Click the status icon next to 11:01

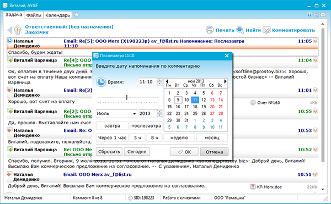pyautogui.click(x=316, y=90)
